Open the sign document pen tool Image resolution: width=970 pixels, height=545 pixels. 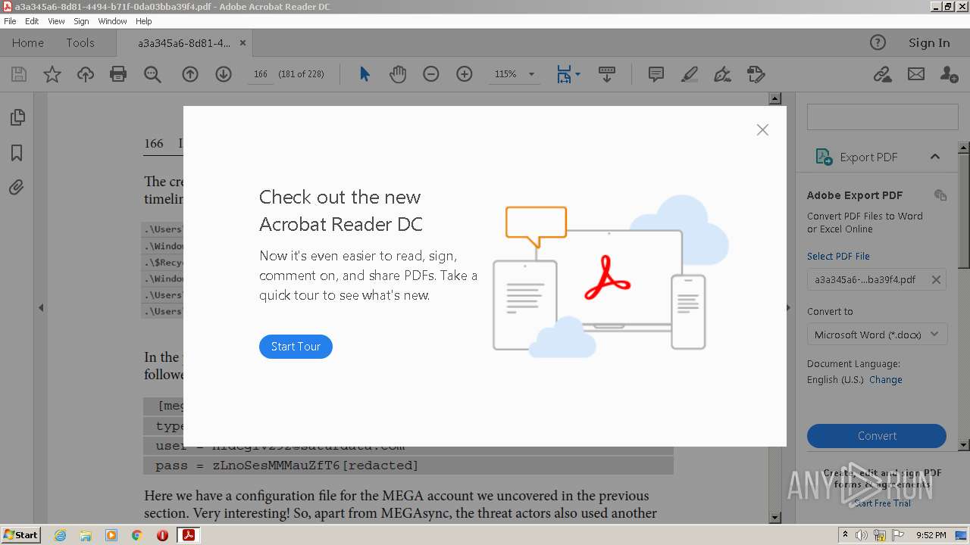tap(723, 74)
